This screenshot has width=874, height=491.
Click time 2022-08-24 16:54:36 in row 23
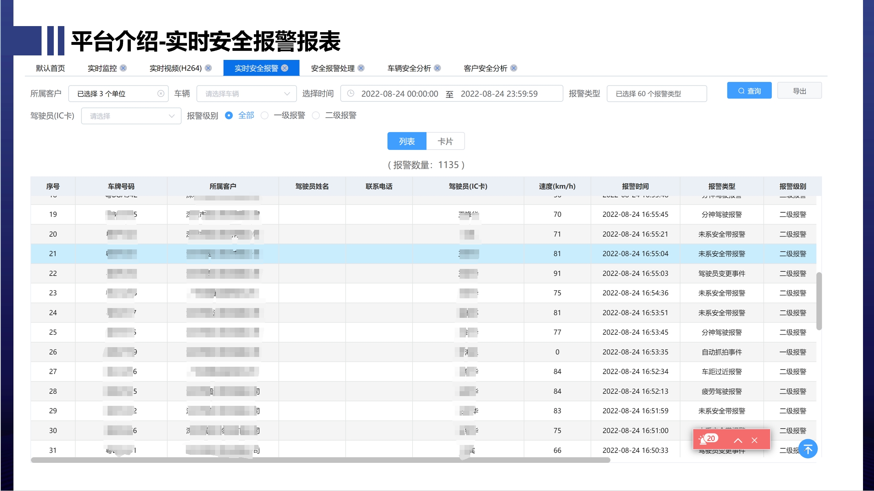coord(635,293)
